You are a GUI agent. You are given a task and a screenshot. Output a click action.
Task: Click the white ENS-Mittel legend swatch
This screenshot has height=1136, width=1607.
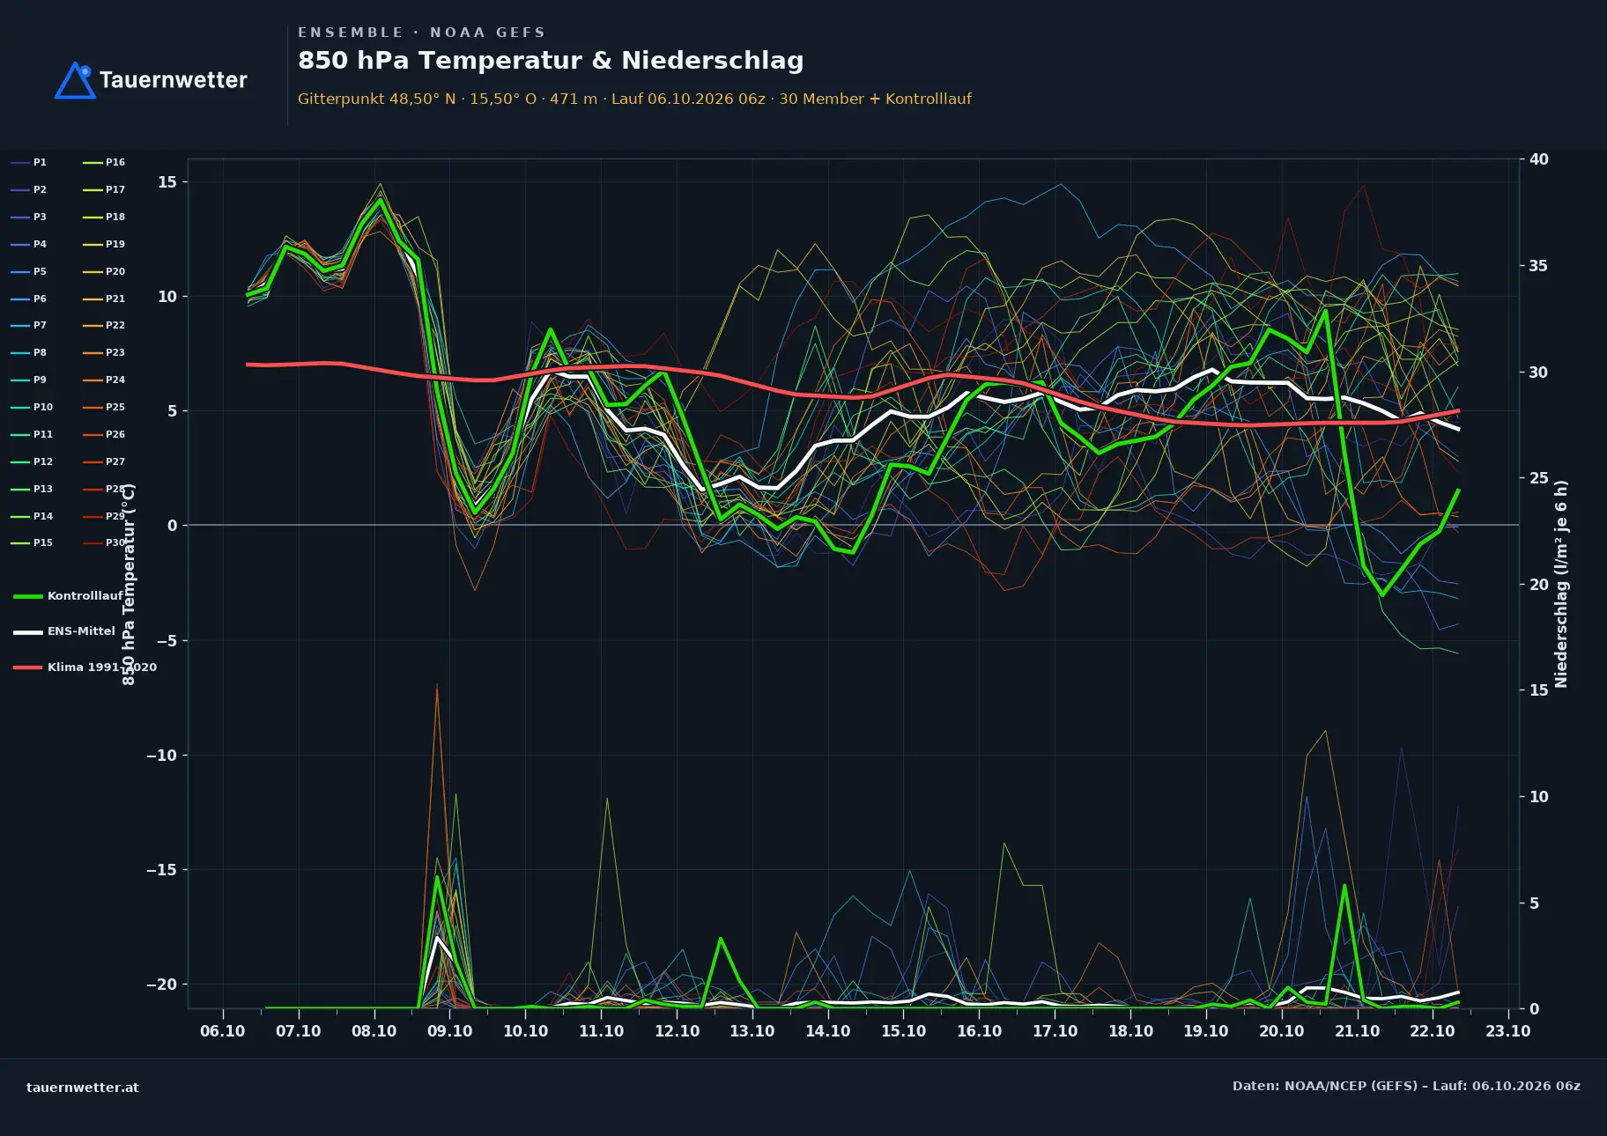click(x=28, y=631)
